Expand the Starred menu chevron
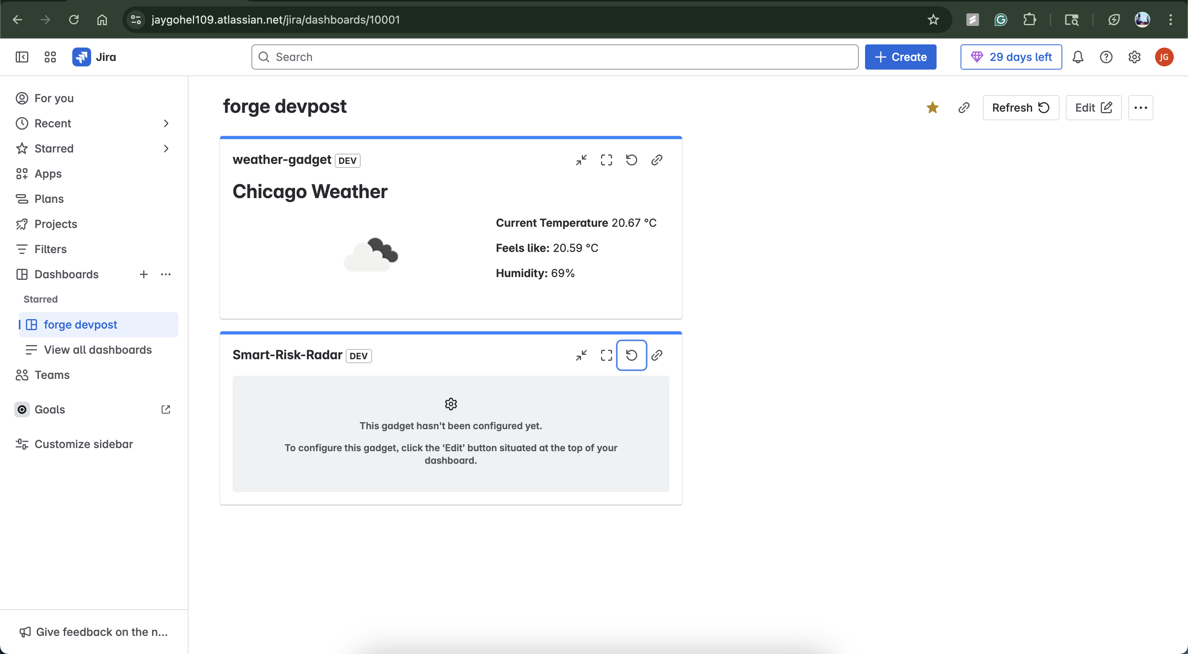 (166, 149)
